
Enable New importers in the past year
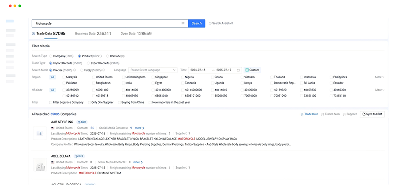pos(150,102)
